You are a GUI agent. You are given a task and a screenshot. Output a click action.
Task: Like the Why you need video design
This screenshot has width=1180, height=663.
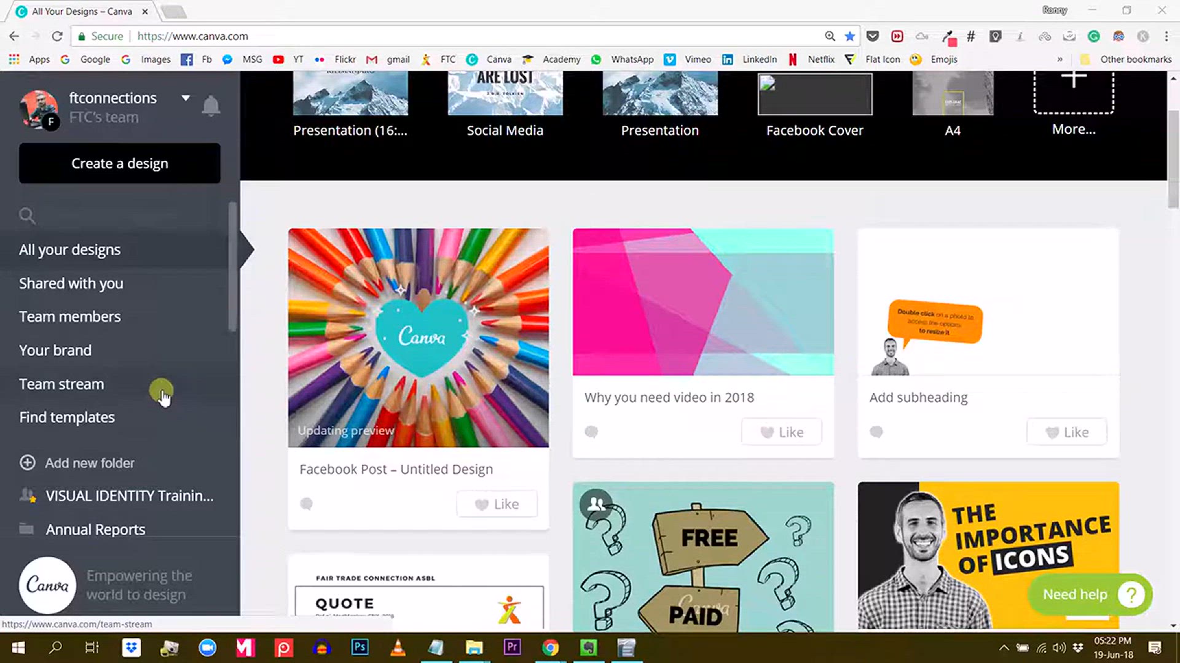782,432
